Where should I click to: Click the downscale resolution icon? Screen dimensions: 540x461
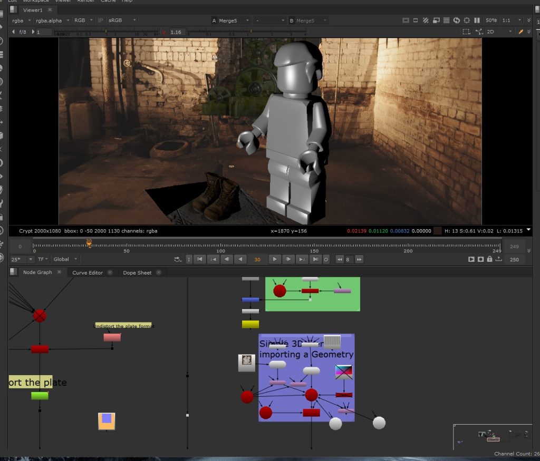click(436, 21)
